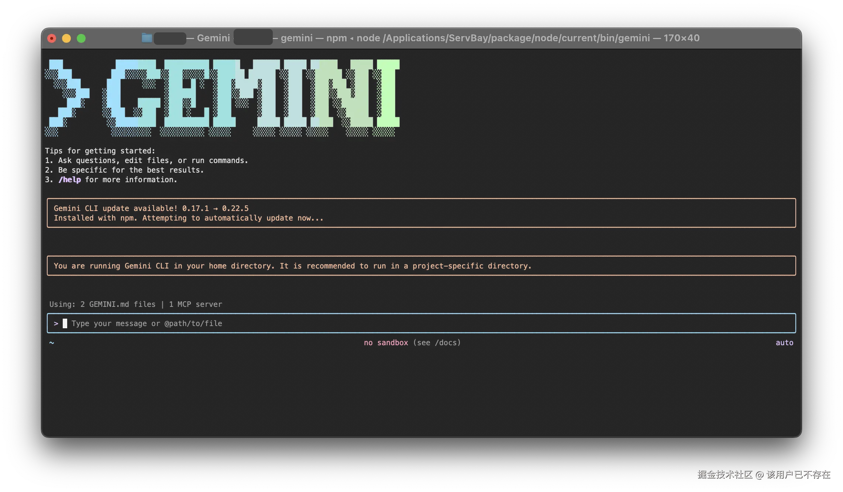Image resolution: width=843 pixels, height=492 pixels.
Task: Click the green zoom window button
Action: (x=81, y=38)
